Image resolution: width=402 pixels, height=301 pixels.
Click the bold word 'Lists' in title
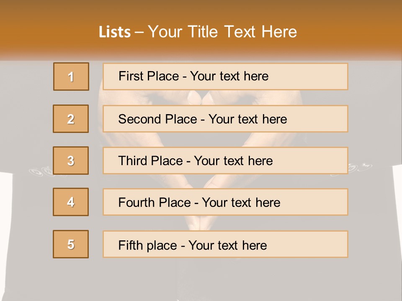pos(115,32)
